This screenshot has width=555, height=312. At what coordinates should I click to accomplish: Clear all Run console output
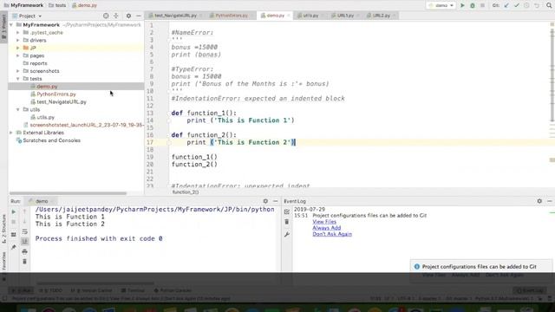[24, 262]
